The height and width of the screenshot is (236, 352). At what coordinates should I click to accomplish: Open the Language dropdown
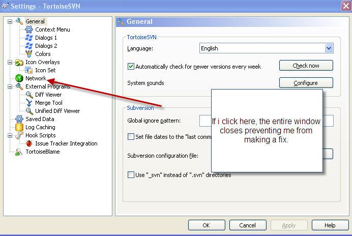click(329, 48)
